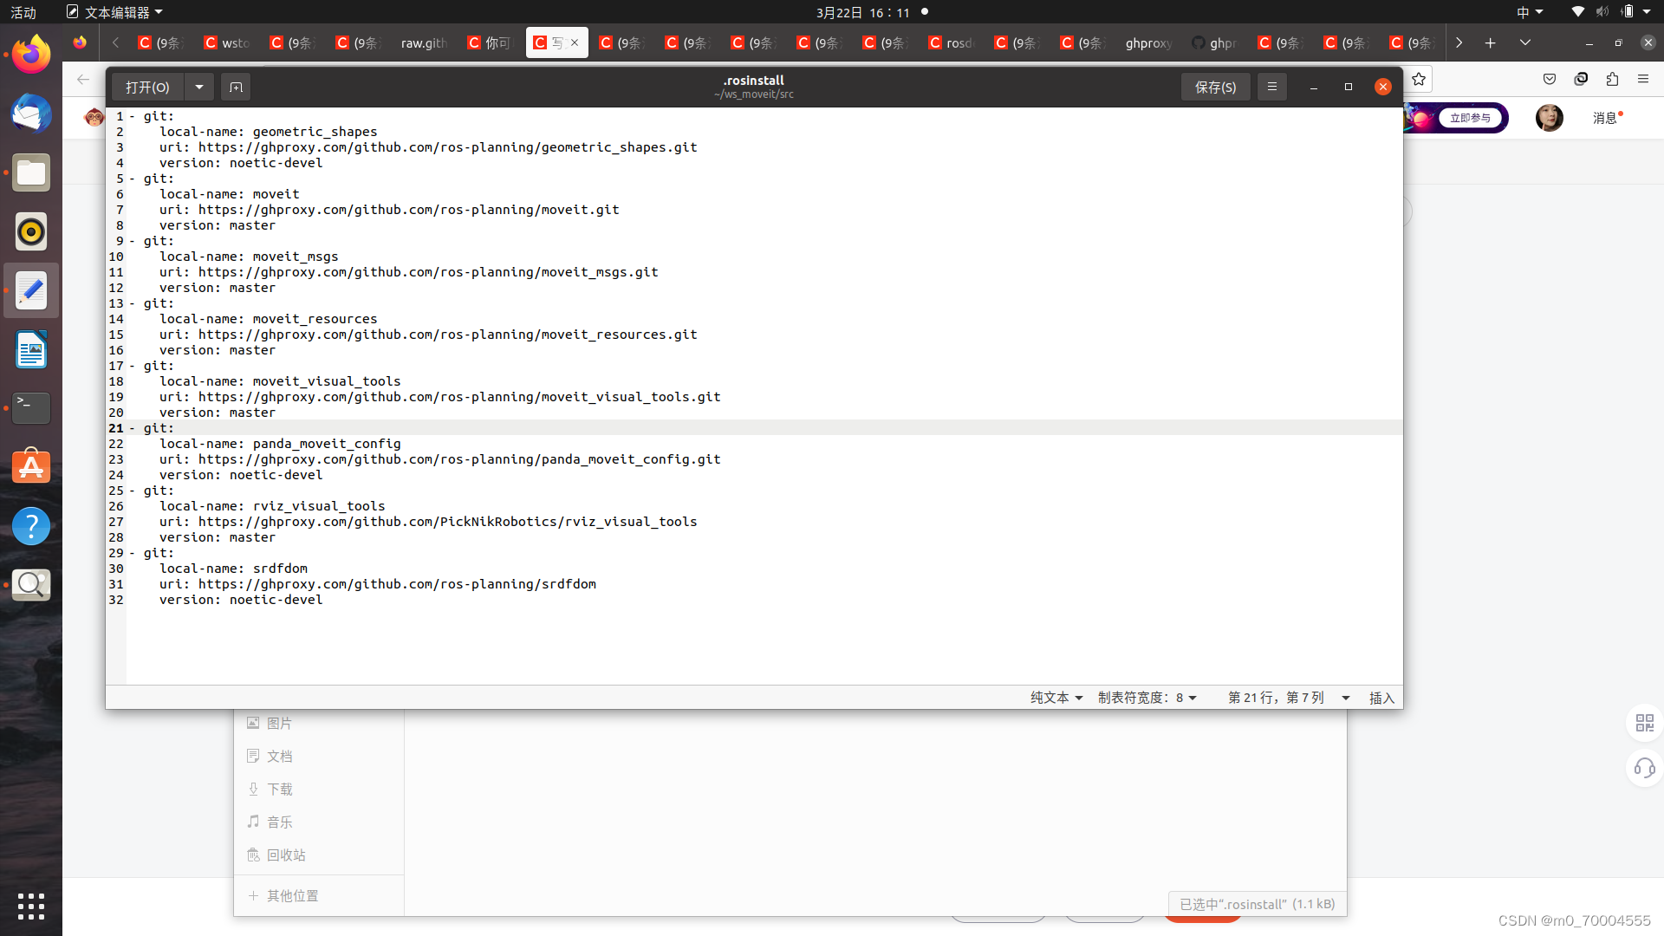Open the Files manager from the dock
The image size is (1664, 936).
31,173
